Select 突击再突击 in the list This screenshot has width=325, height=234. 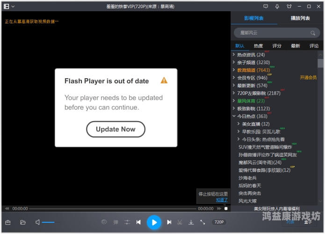click(x=250, y=193)
